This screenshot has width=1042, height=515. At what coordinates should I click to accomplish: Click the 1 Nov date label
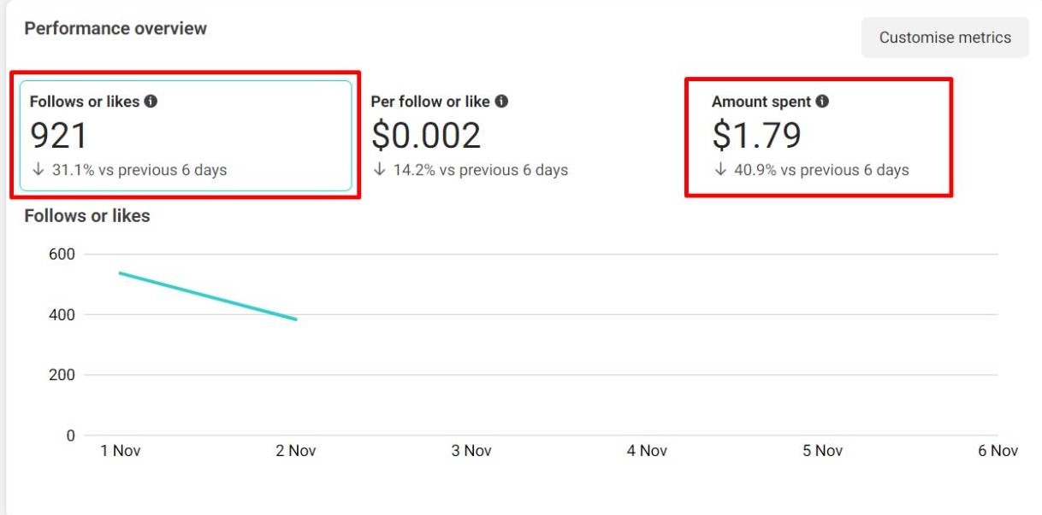121,451
